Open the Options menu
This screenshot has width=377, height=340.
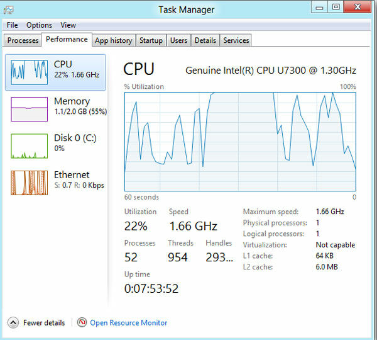tap(39, 25)
